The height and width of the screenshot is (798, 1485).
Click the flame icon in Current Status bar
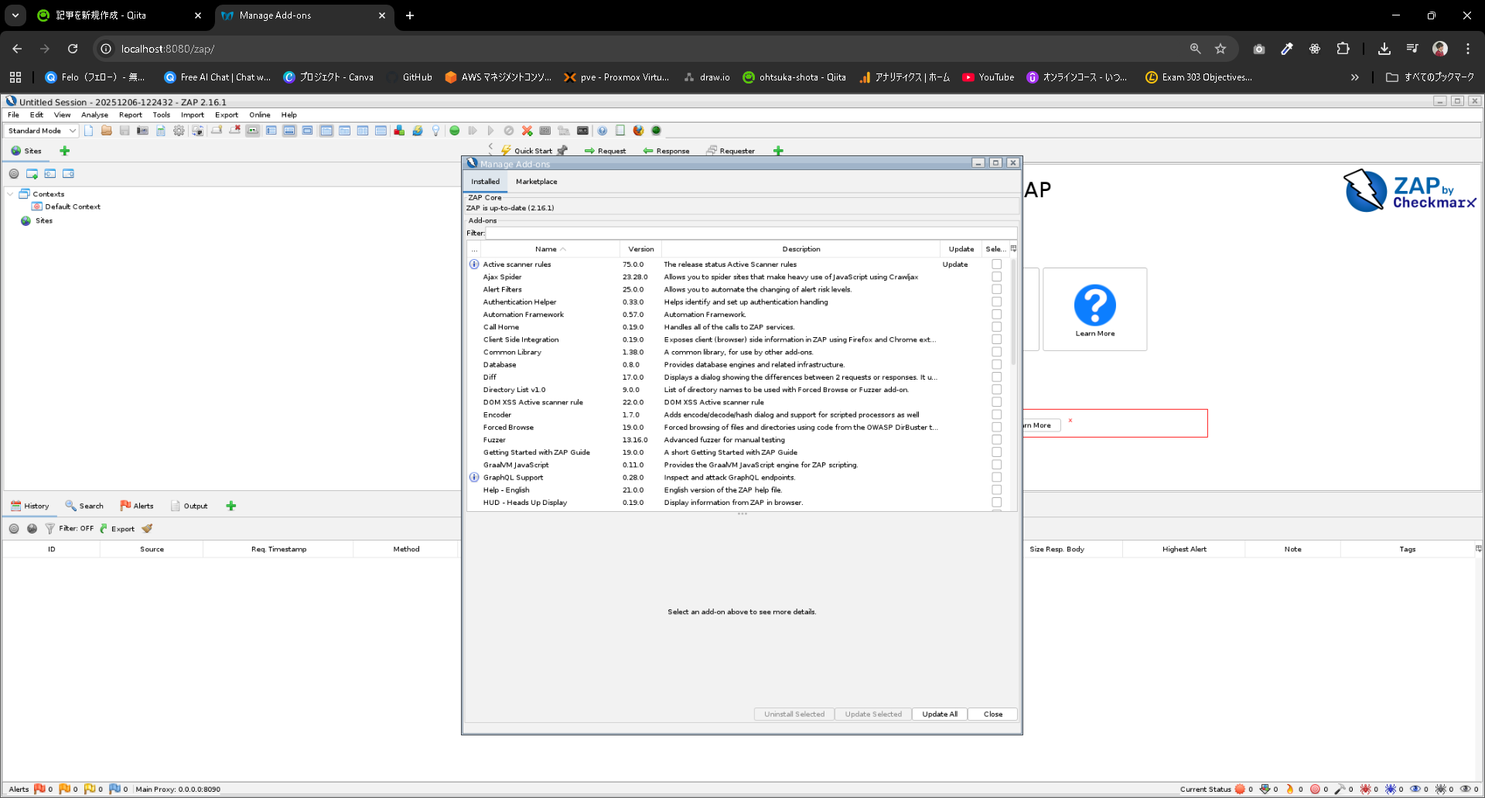click(1289, 789)
